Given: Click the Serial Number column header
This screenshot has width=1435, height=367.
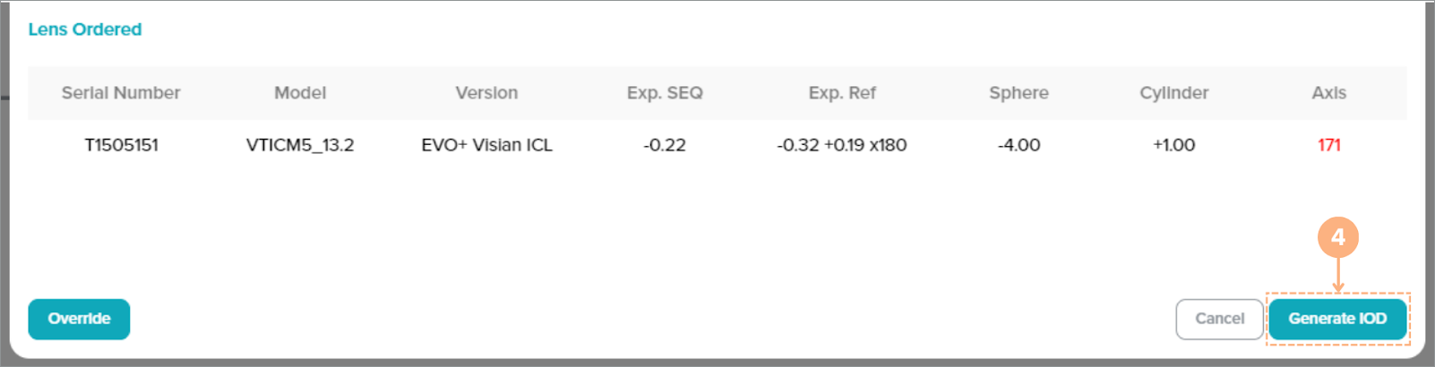Looking at the screenshot, I should [x=121, y=93].
